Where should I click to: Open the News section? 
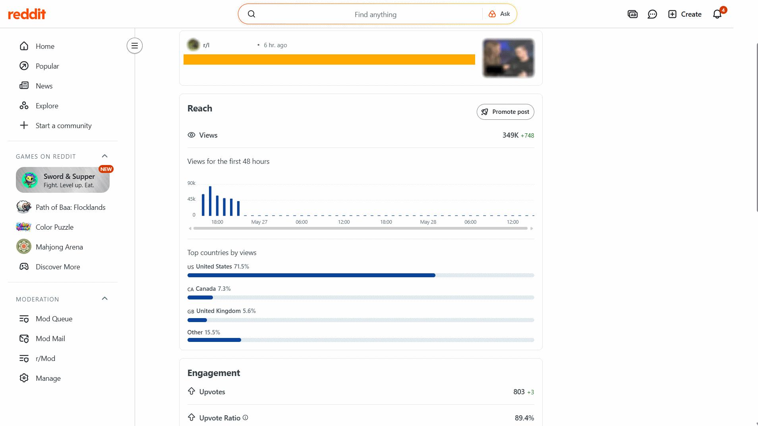(x=63, y=86)
